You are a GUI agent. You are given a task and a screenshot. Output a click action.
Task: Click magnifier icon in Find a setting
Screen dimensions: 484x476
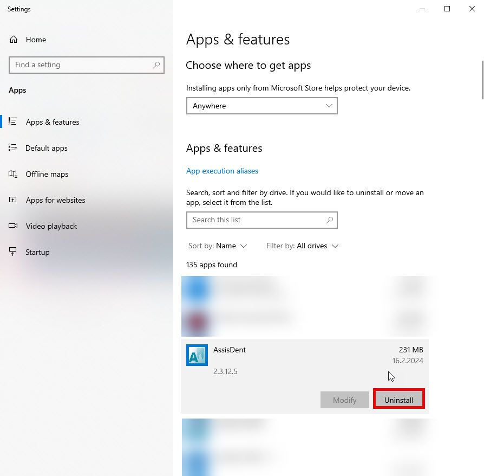[x=156, y=65]
